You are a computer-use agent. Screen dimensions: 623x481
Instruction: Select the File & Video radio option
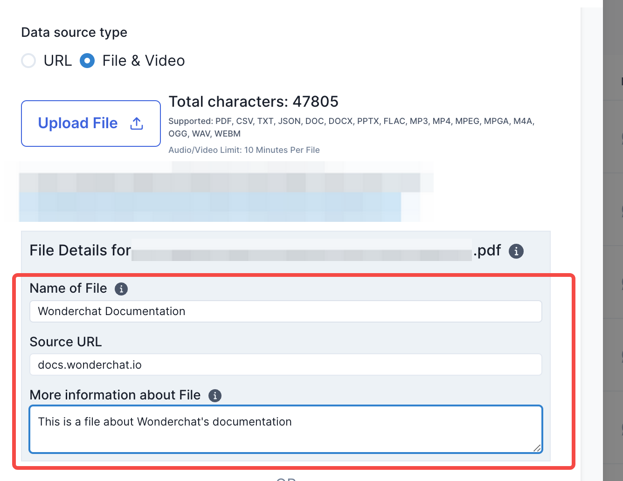click(87, 61)
